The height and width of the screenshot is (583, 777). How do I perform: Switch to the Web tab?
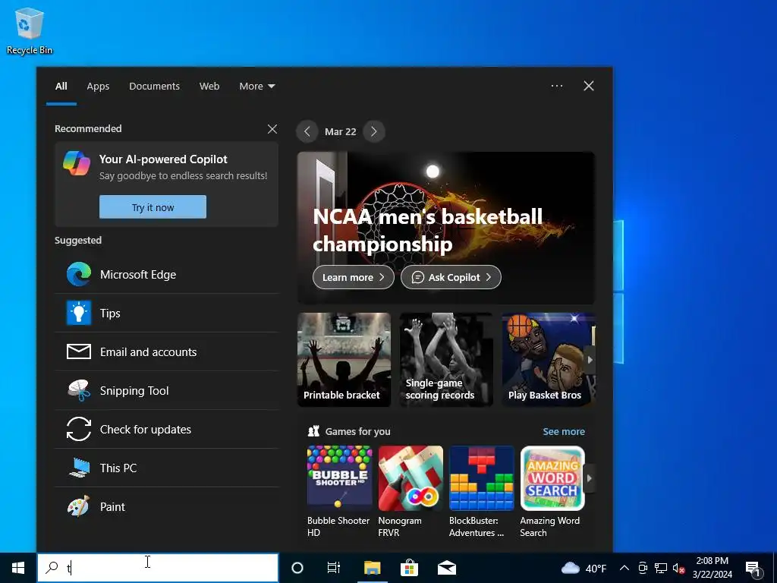coord(209,86)
